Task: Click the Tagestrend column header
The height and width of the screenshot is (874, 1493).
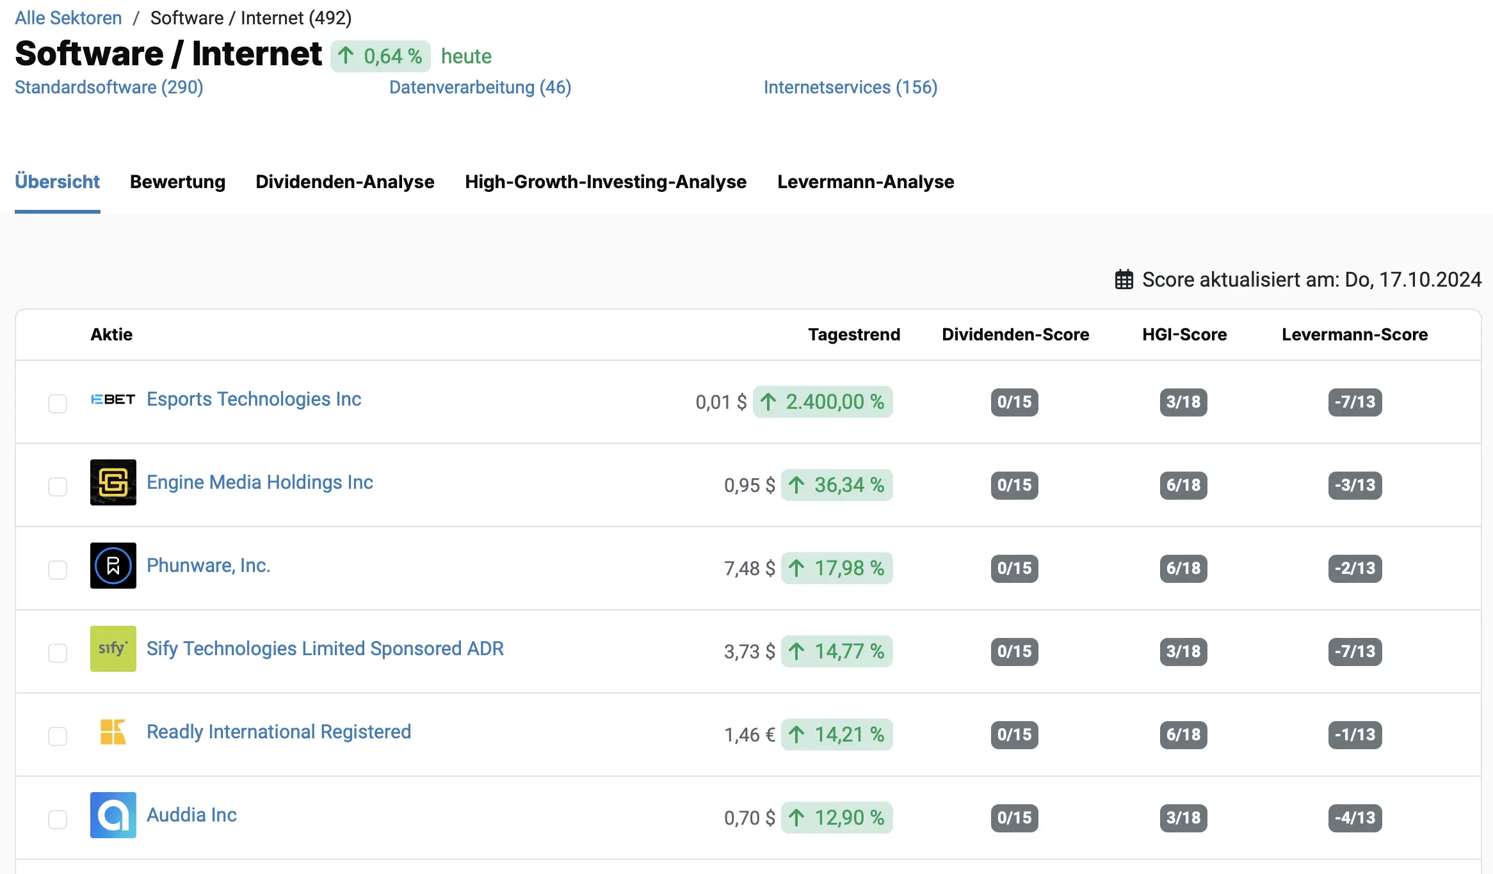Action: (854, 335)
